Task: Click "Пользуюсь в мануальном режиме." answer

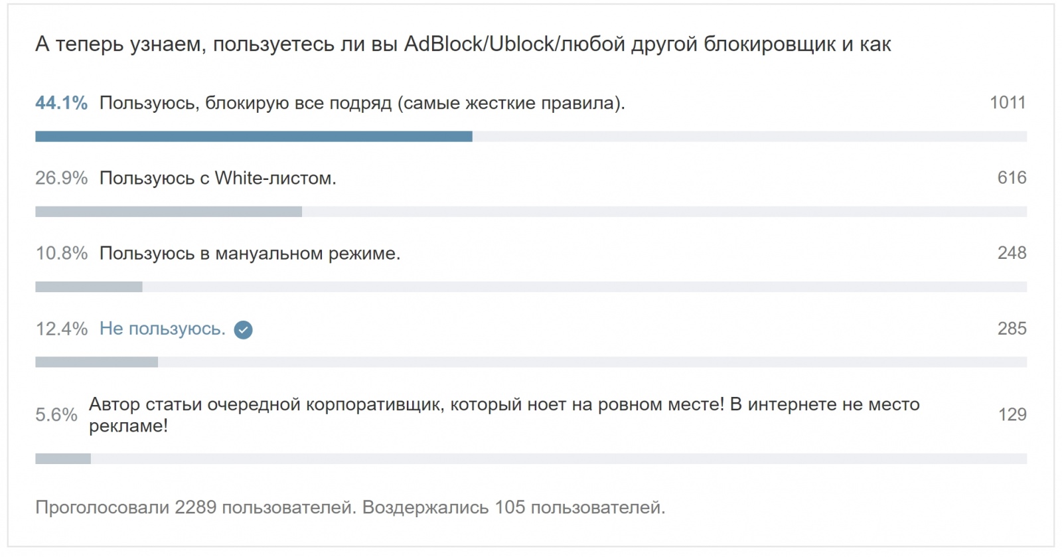Action: [250, 254]
